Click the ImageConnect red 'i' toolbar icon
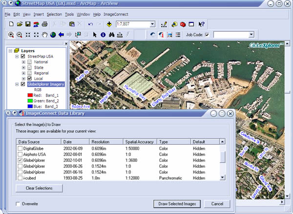Screen dimensions: 293x214 pos(161,35)
